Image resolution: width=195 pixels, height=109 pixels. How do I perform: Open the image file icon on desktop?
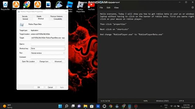point(48,5)
